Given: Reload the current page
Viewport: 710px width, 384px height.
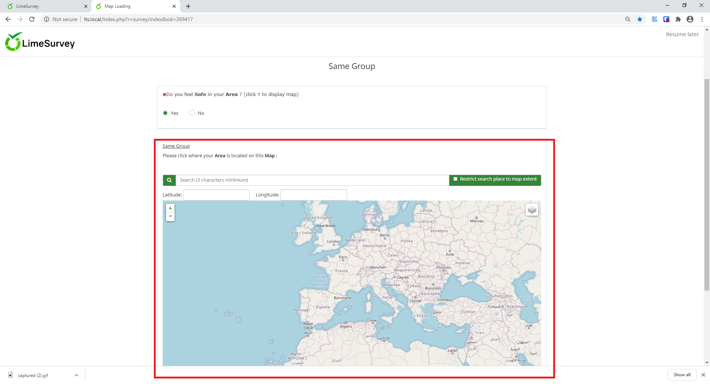Looking at the screenshot, I should [32, 19].
